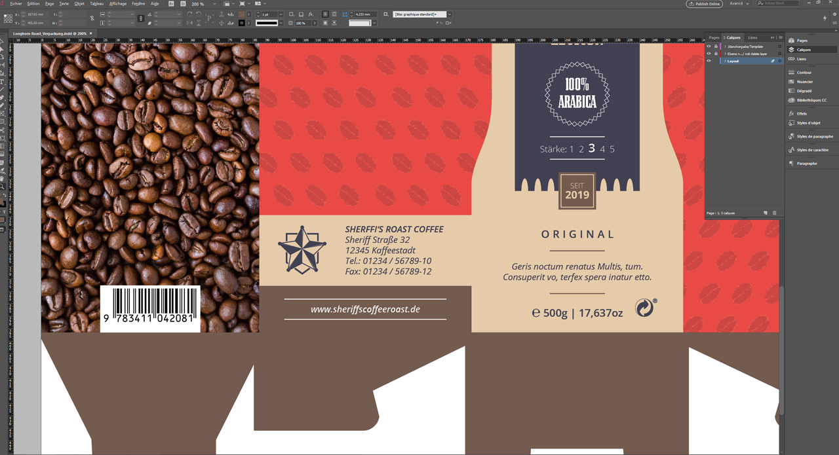Click create new layer icon
The width and height of the screenshot is (839, 455).
(x=766, y=213)
